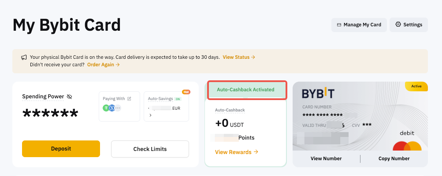Click the Auto-Cashback Activated banner
This screenshot has height=176, width=442.
245,90
